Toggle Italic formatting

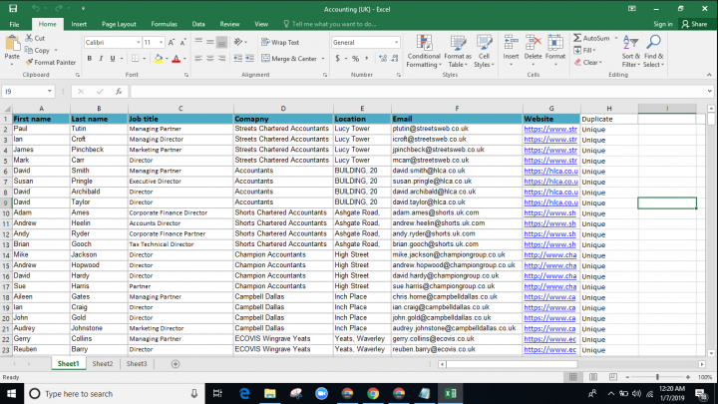pyautogui.click(x=101, y=59)
